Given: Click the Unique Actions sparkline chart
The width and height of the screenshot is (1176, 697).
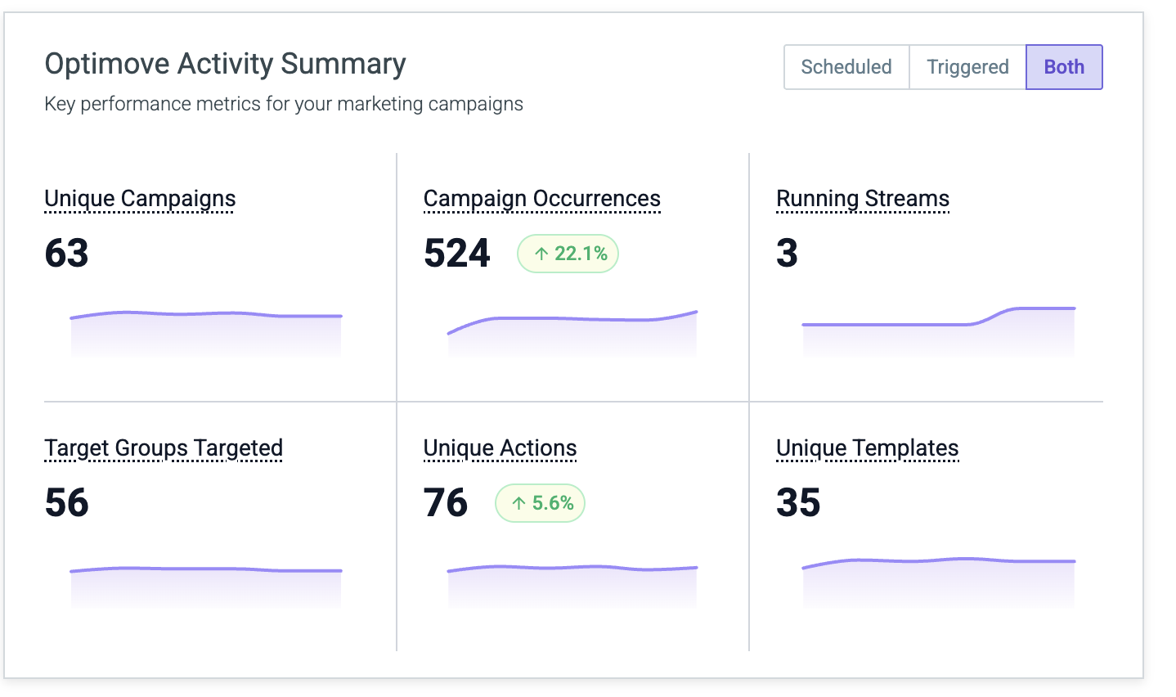Looking at the screenshot, I should tap(572, 586).
